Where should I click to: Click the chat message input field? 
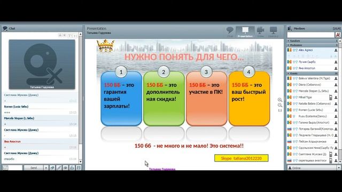(15, 168)
